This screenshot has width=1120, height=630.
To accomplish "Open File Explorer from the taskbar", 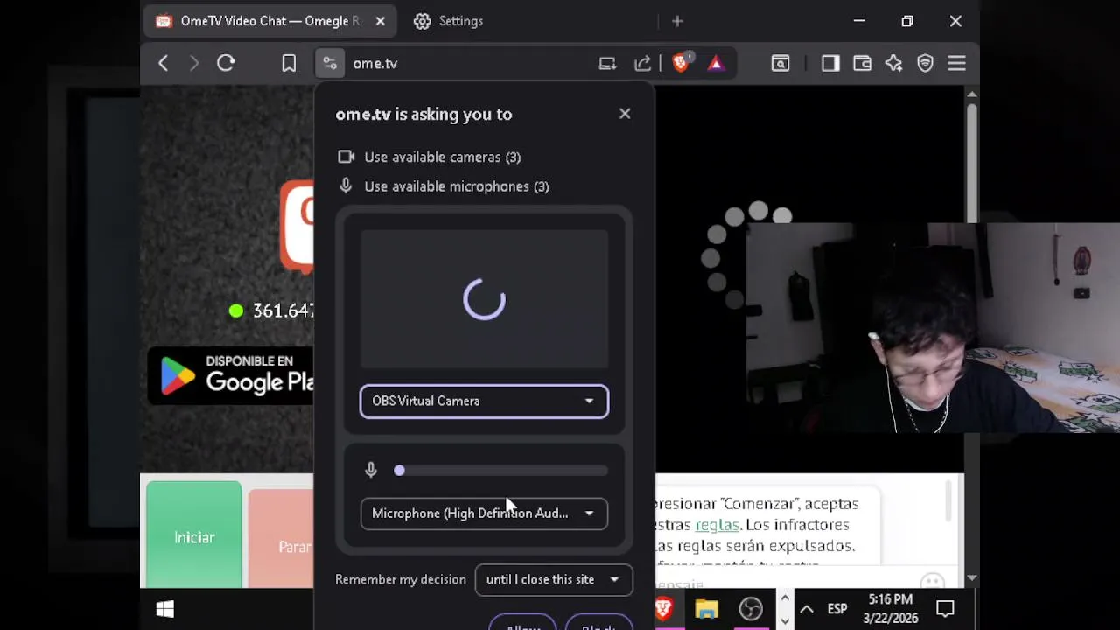I will click(x=706, y=609).
